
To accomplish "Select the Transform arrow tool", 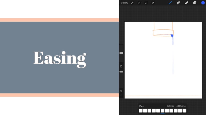I will (x=153, y=3).
